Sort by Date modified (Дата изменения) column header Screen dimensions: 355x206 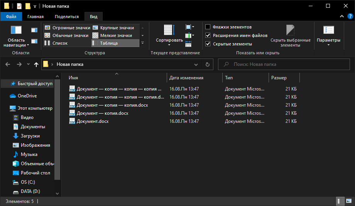(x=186, y=78)
